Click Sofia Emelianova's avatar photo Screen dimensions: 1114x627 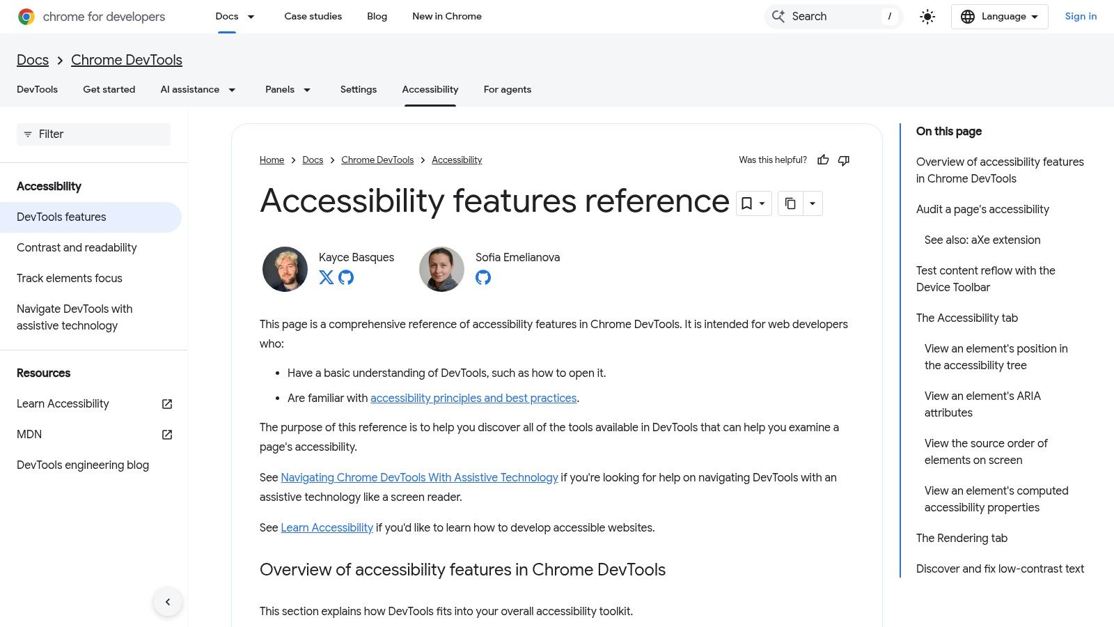coord(441,269)
